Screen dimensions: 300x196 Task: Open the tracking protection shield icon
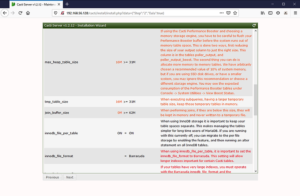point(55,13)
